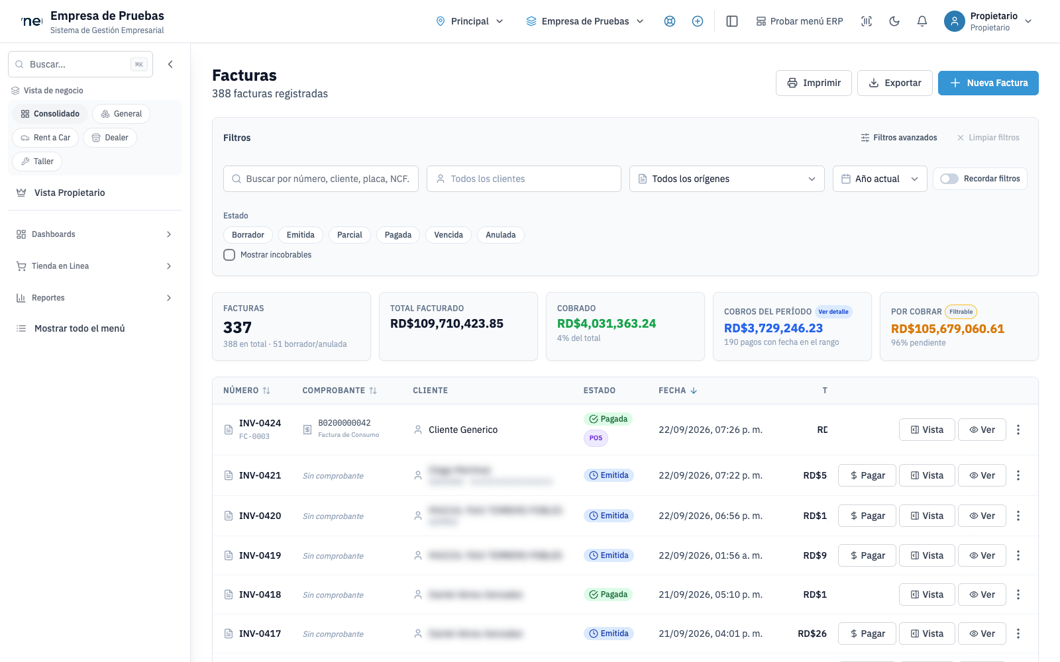Open Filtros avanzados

899,138
